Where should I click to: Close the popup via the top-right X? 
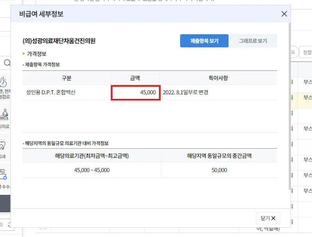284,14
